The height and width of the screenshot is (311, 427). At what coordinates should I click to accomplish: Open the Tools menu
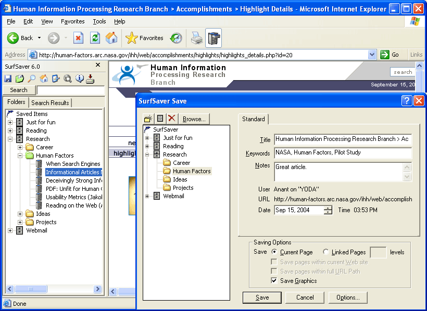99,21
